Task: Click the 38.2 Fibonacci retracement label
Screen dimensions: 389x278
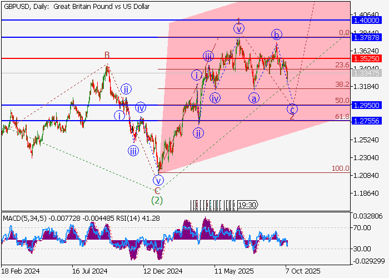Action: point(342,85)
